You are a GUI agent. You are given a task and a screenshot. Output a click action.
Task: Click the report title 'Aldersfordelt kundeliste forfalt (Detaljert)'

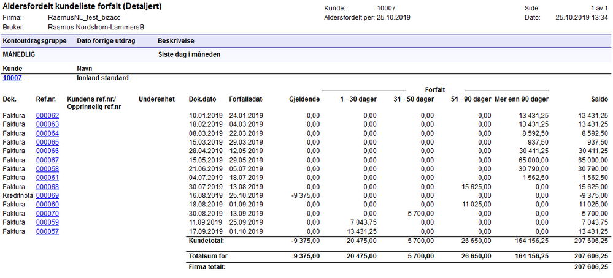[82, 7]
